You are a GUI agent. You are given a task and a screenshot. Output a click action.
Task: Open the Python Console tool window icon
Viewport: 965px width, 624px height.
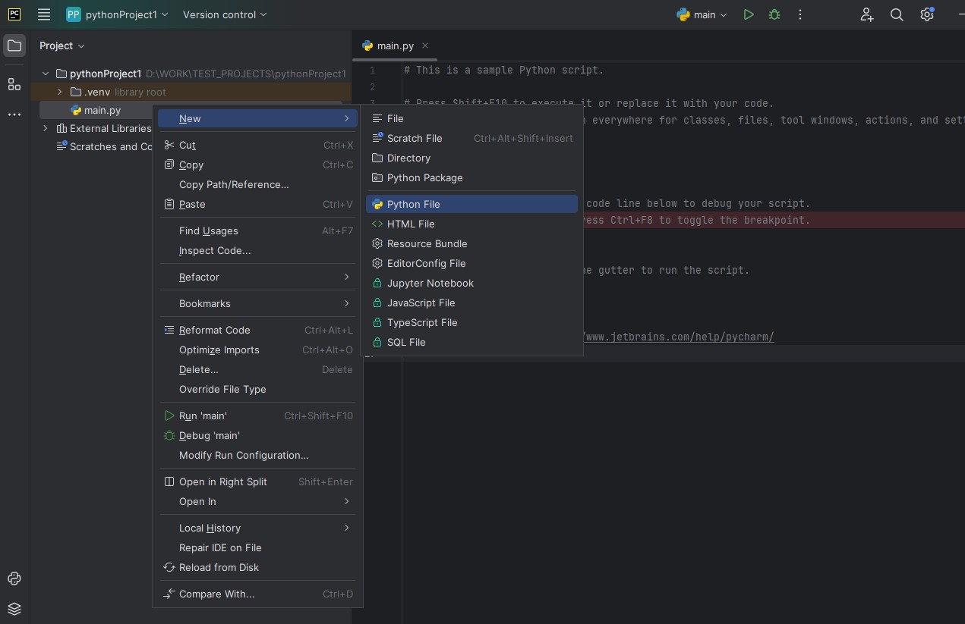click(14, 579)
